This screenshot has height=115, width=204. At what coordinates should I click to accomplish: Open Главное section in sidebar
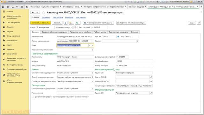pyautogui.click(x=10, y=11)
